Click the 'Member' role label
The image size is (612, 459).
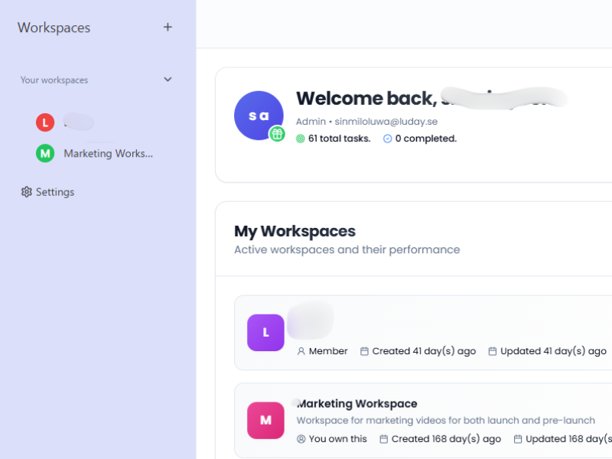point(328,351)
